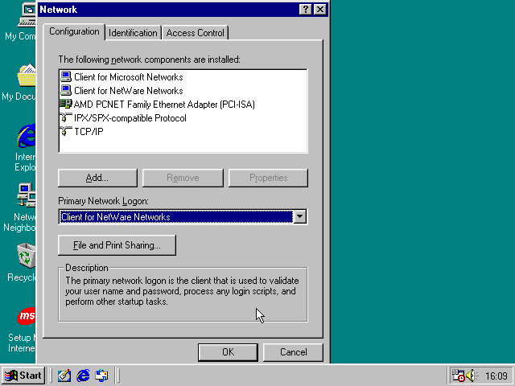Screen dimensions: 515x386
Task: Cancel the Network dialog
Action: [x=293, y=352]
